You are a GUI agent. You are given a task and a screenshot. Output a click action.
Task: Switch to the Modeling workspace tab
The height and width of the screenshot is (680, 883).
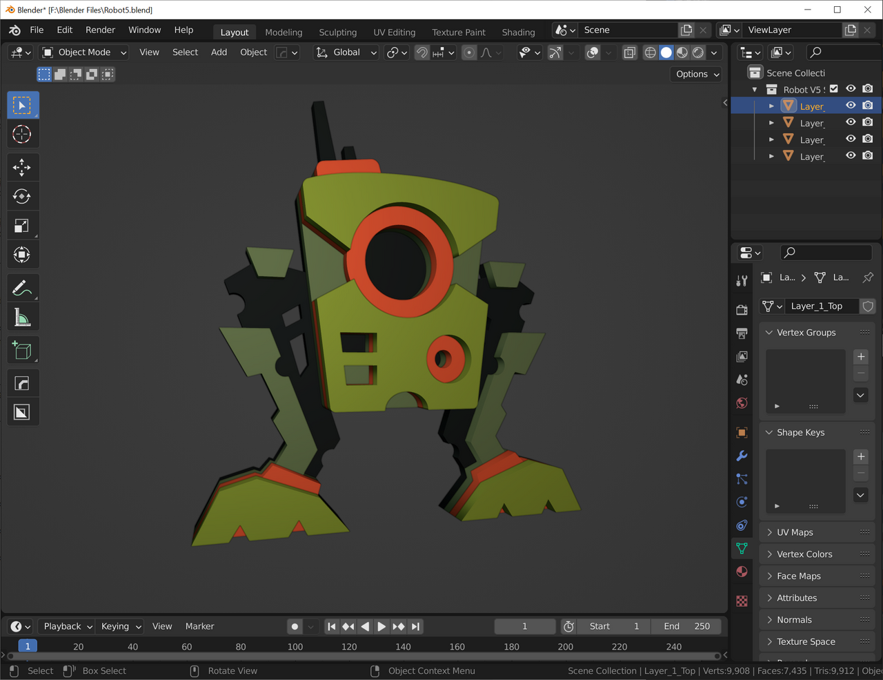(284, 32)
